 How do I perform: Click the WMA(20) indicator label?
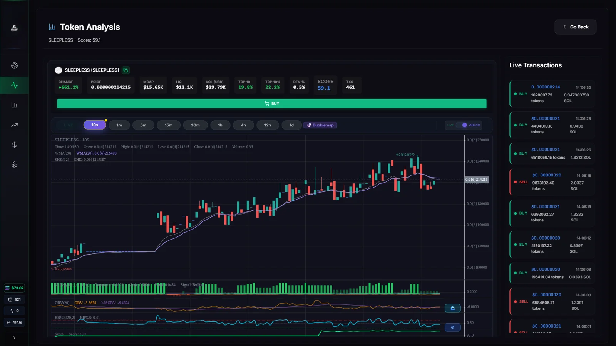[x=62, y=153]
